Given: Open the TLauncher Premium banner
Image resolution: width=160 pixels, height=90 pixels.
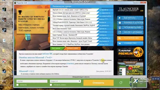Looking at the screenshot, I should coord(130,52).
